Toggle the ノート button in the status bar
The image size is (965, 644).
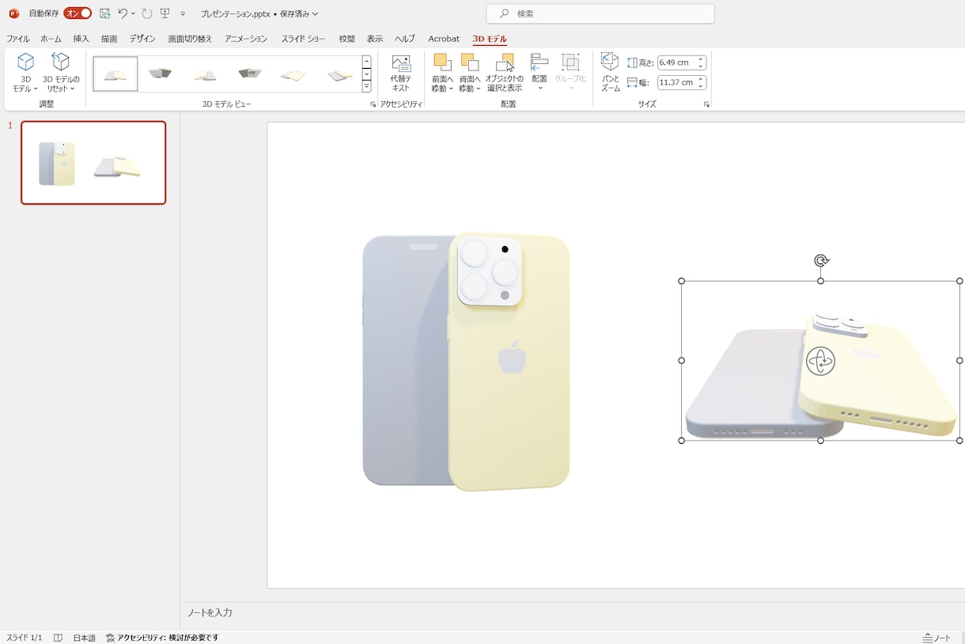pyautogui.click(x=937, y=638)
